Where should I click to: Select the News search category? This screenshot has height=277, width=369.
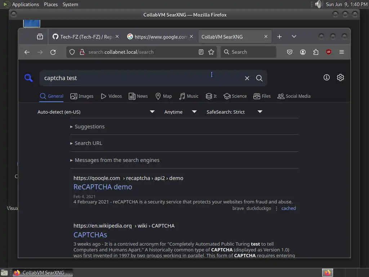[x=138, y=96]
